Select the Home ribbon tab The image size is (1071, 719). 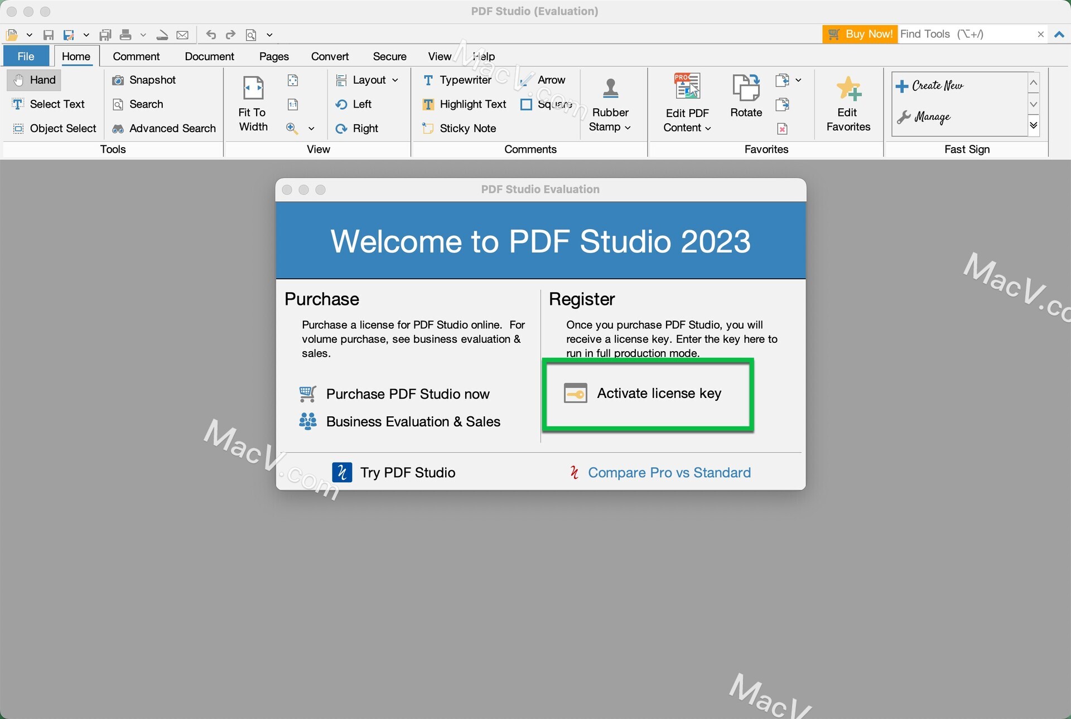pyautogui.click(x=76, y=56)
